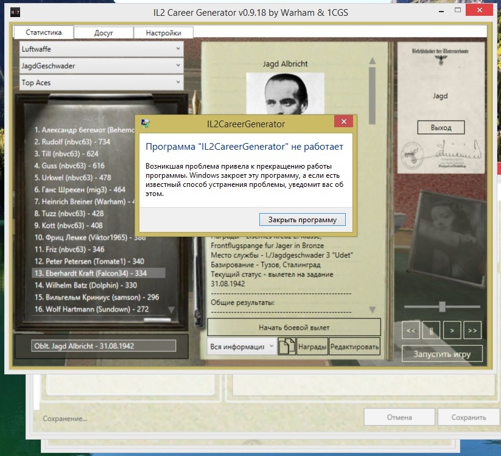Open the Награды button
501x456 pixels.
[312, 346]
